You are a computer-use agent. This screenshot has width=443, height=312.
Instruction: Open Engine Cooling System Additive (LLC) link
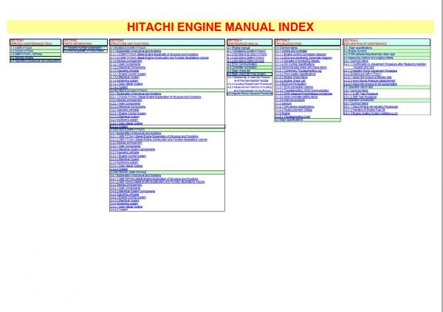371,114
